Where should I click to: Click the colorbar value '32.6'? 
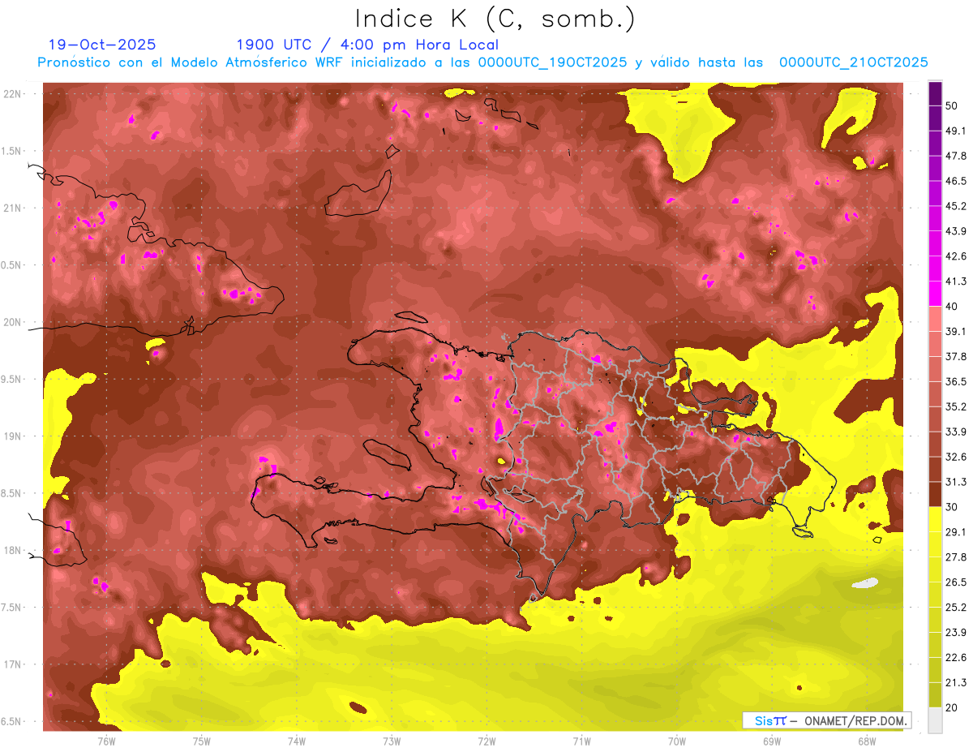[956, 457]
